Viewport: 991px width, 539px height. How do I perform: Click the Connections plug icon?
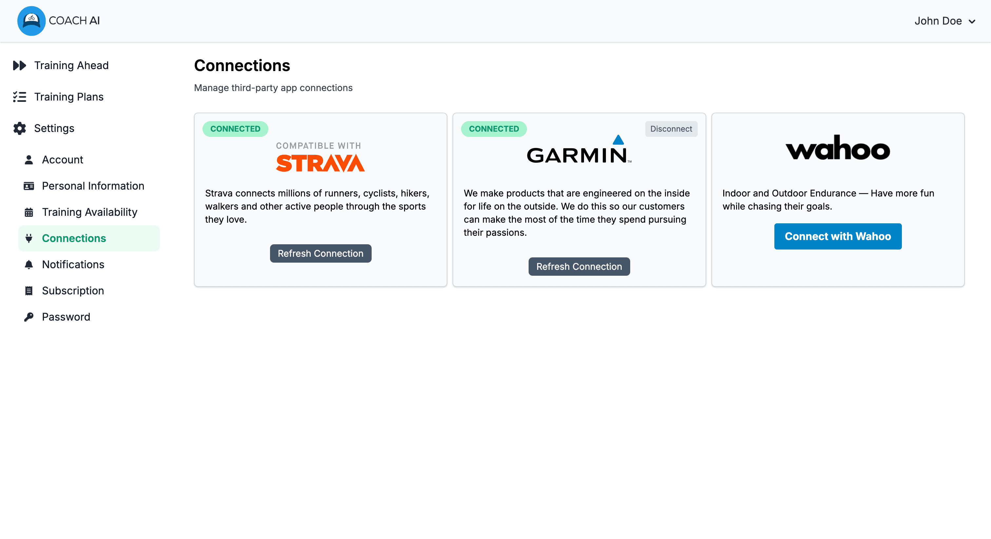(x=29, y=238)
